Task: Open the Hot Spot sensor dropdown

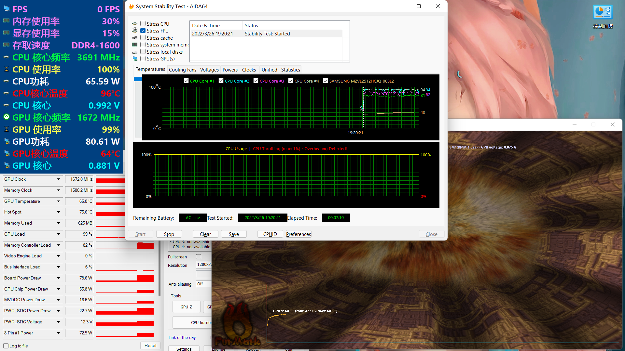Action: 58,212
